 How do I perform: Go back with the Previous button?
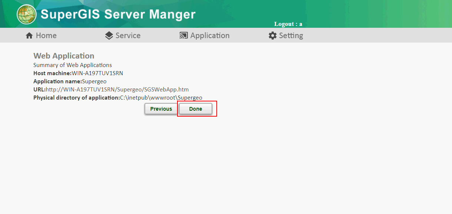click(x=161, y=109)
